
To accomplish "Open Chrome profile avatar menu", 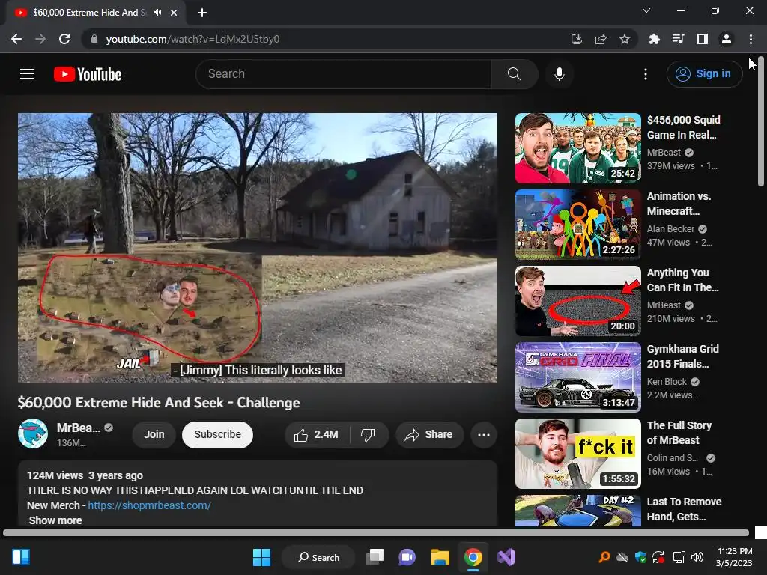I will (727, 39).
